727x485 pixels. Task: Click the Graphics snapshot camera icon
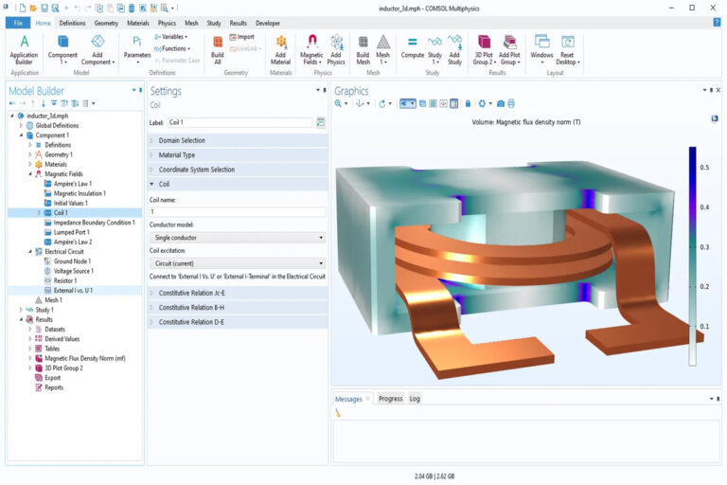(501, 103)
